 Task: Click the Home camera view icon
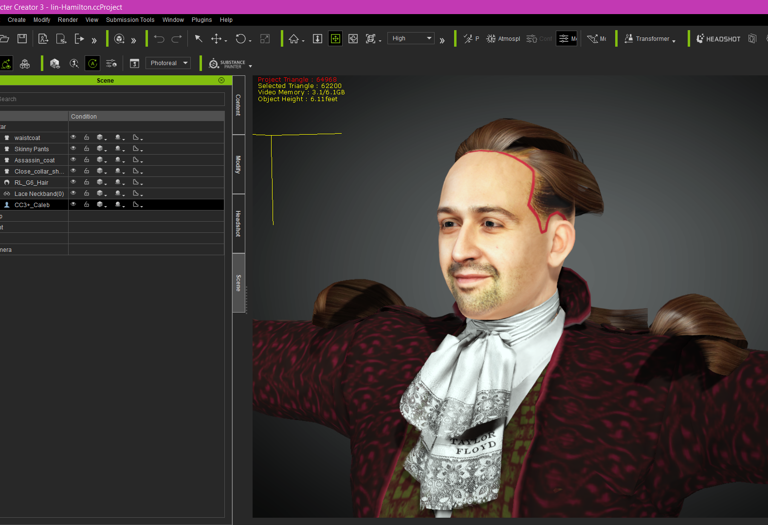coord(293,39)
